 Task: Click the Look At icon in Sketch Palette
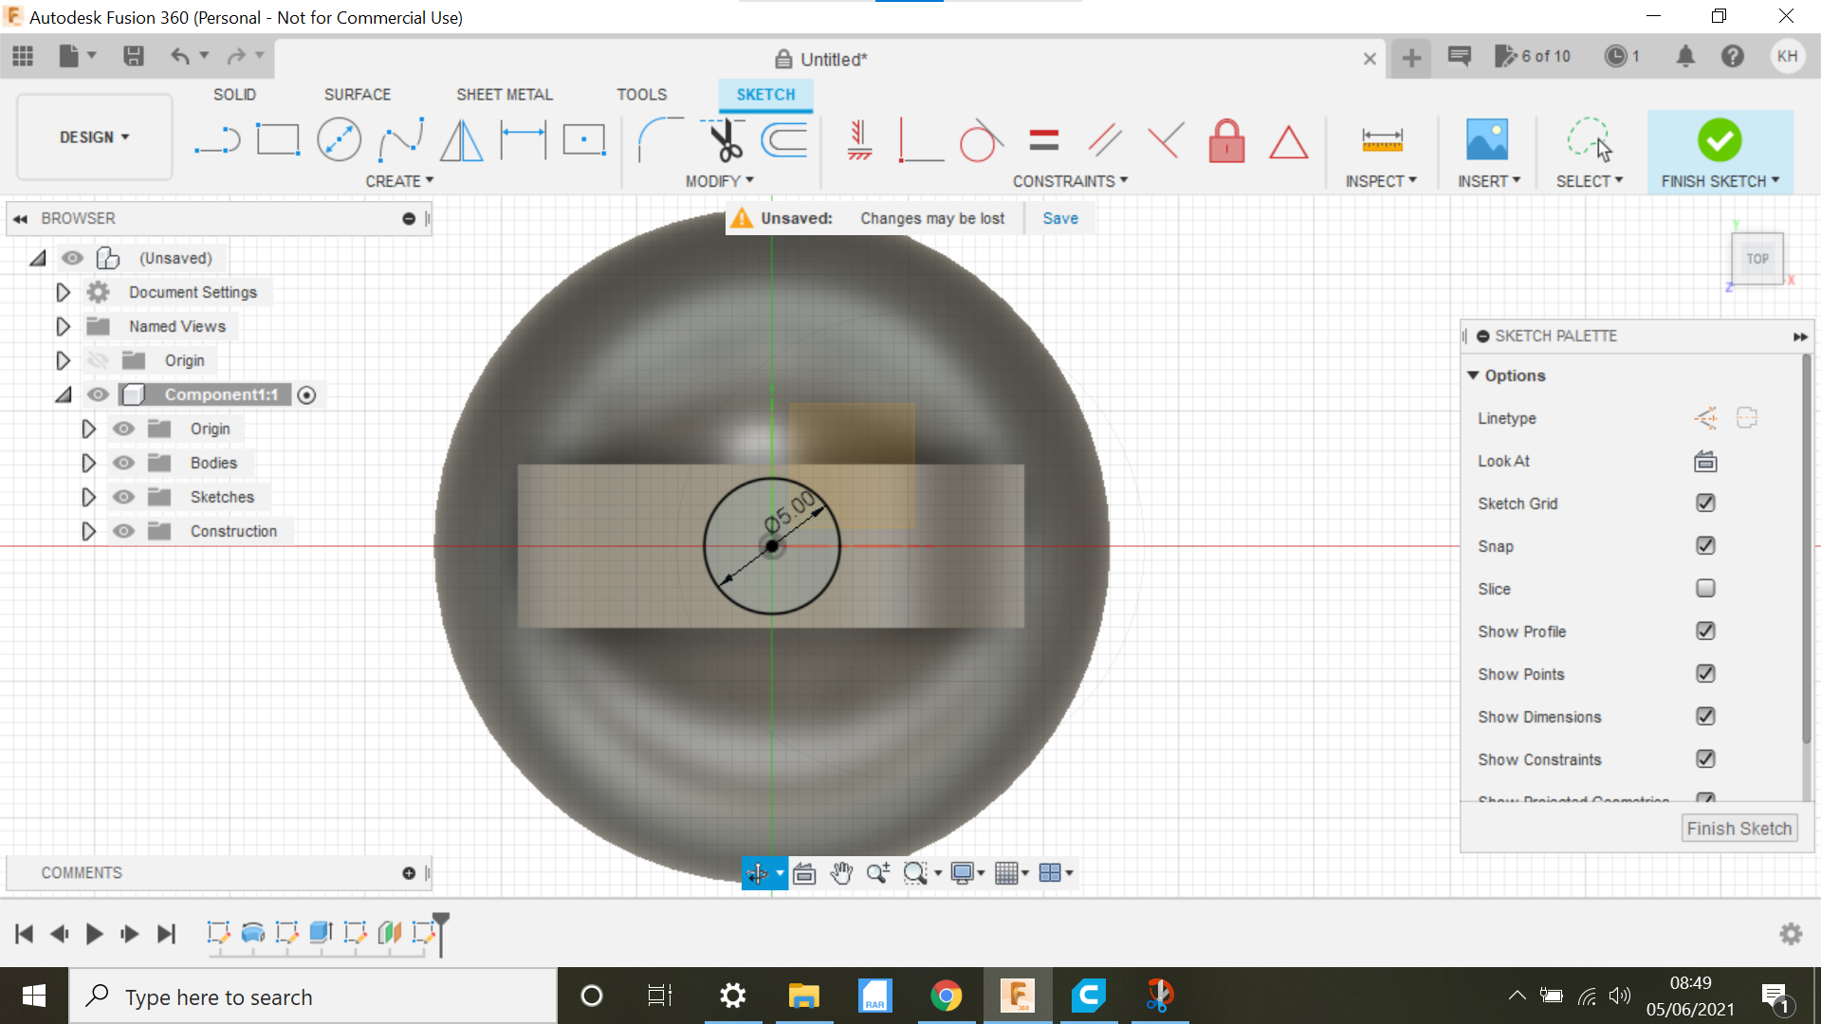pos(1704,462)
